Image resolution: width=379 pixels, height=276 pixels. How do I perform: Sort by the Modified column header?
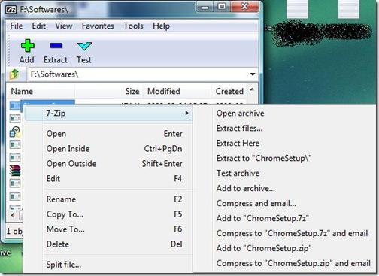pos(164,91)
